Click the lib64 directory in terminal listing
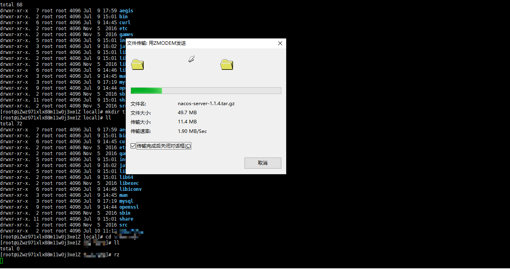 click(126, 177)
